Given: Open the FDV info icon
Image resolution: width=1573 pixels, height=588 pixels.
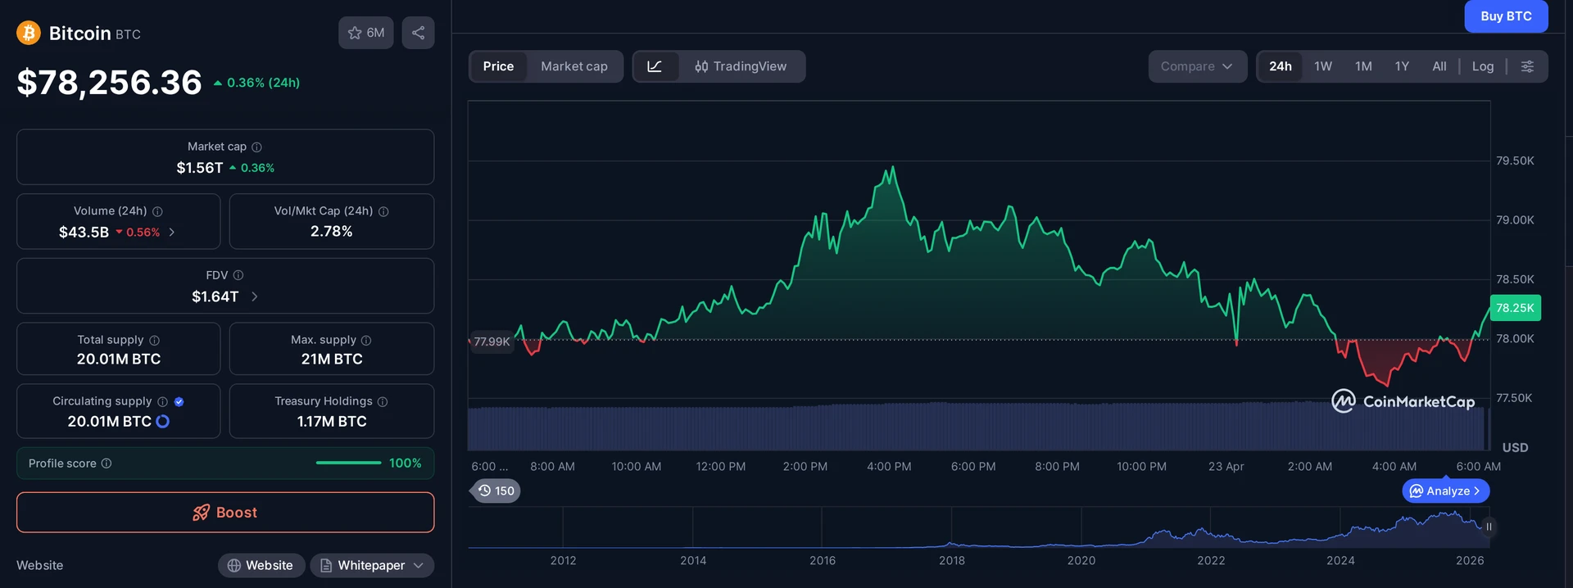Looking at the screenshot, I should (x=238, y=275).
